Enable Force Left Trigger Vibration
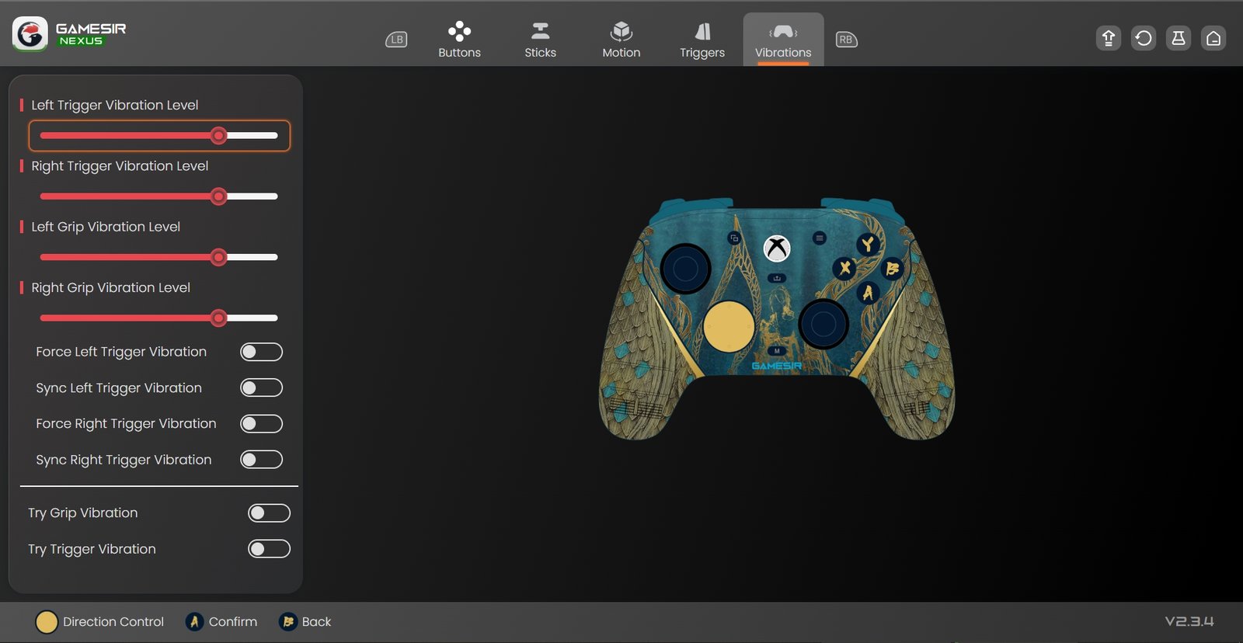This screenshot has width=1243, height=643. [x=261, y=352]
